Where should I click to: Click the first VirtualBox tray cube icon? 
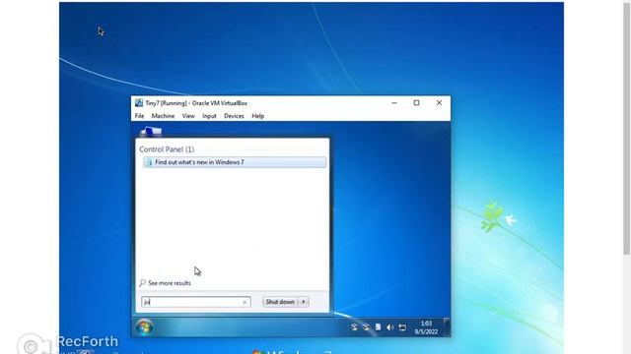pos(354,327)
